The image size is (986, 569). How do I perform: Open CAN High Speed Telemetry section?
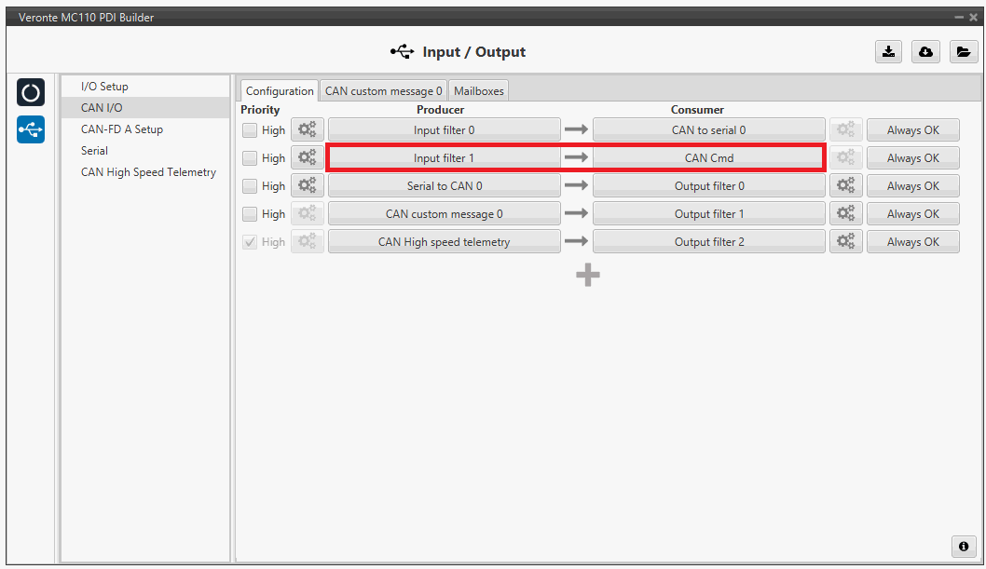(x=148, y=172)
